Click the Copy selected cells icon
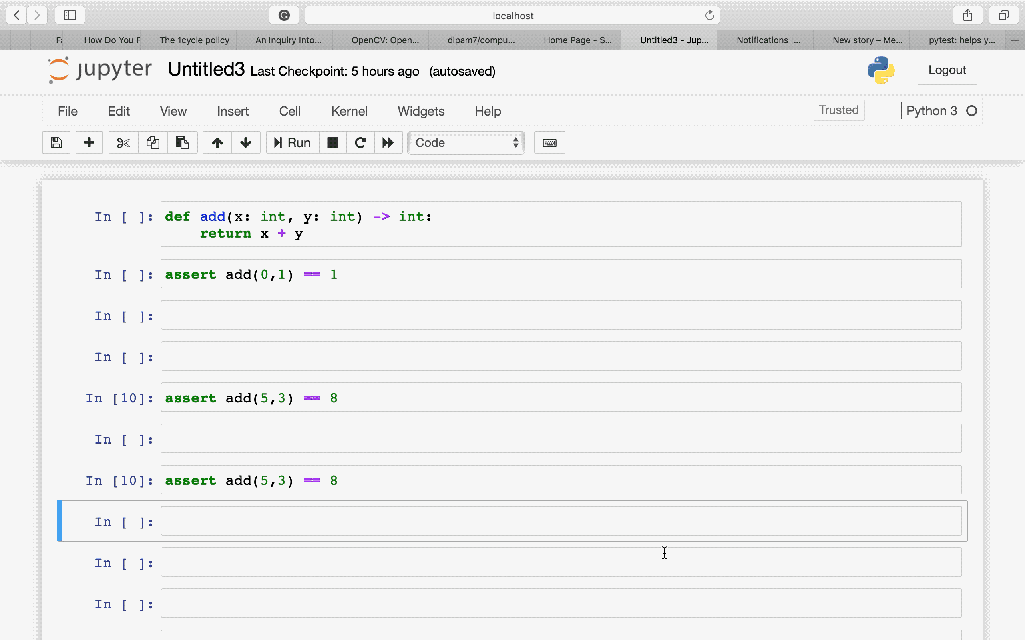This screenshot has height=640, width=1025. [x=153, y=142]
